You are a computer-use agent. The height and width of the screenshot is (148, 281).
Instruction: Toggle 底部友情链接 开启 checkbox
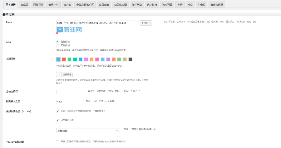[x=57, y=111]
